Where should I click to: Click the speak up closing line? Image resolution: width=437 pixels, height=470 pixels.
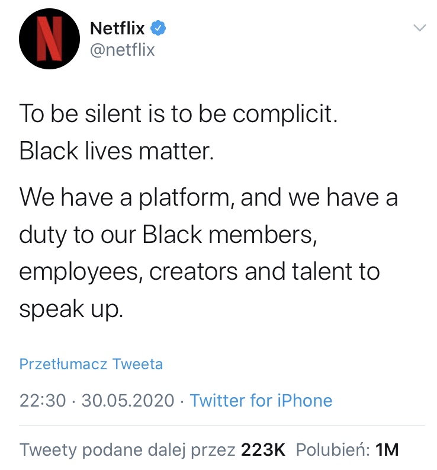click(71, 309)
